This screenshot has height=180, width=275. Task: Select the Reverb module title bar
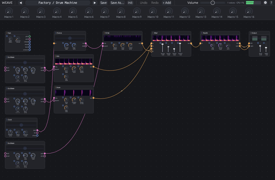click(x=220, y=33)
